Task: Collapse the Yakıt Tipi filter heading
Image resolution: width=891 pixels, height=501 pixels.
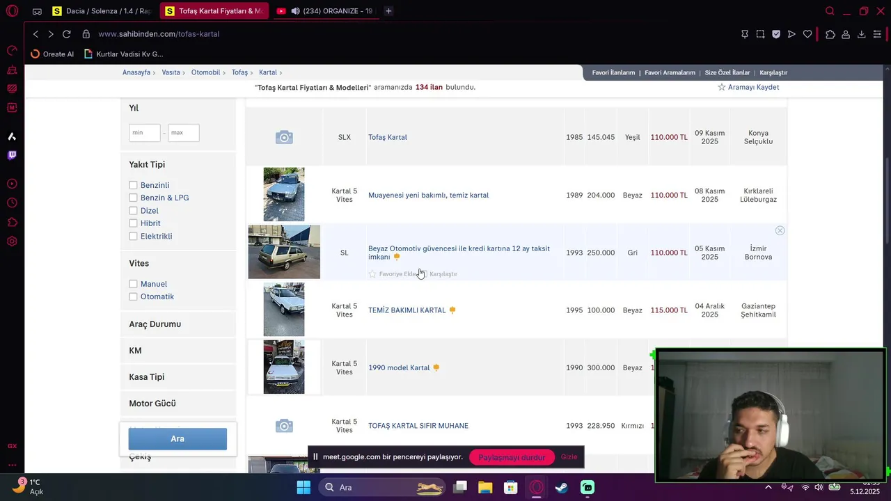Action: click(147, 165)
